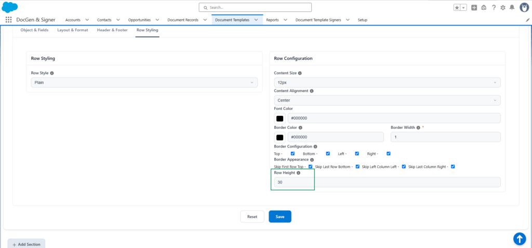
Task: Open the Opportunities navigation tab
Action: [x=139, y=20]
